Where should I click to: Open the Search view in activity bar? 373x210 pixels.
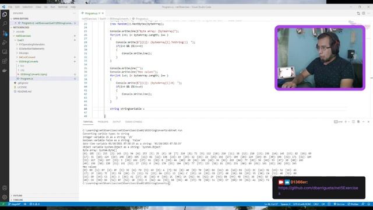(x=5, y=23)
